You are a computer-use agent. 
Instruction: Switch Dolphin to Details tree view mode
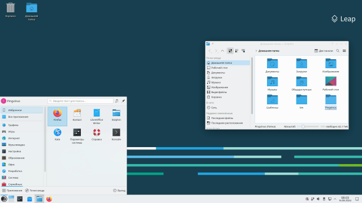point(243,51)
